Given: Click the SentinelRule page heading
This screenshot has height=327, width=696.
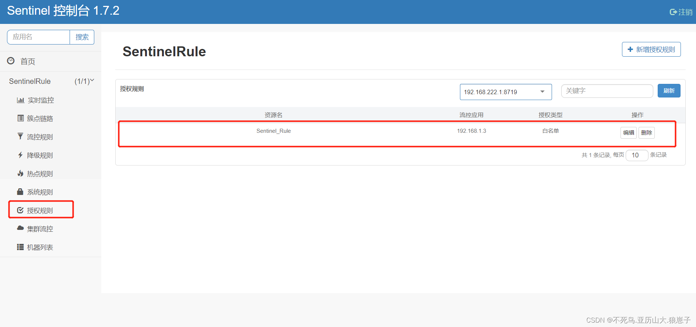Looking at the screenshot, I should [x=164, y=51].
